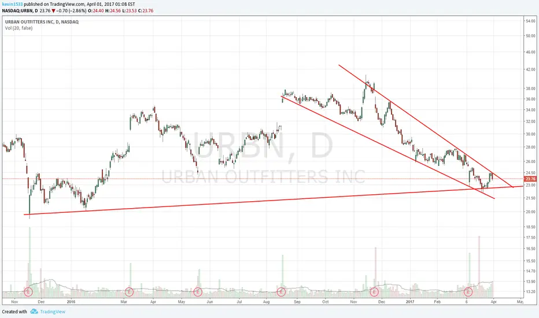This screenshot has width=539, height=318.
Task: Select the earnings E marker above the 6 date label
Action: click(x=468, y=292)
